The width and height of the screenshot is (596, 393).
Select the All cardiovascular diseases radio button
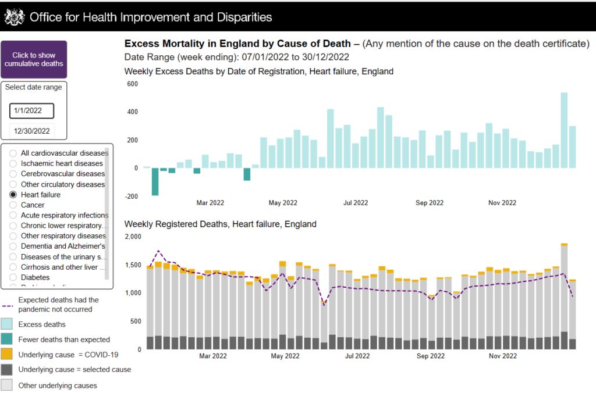[13, 153]
